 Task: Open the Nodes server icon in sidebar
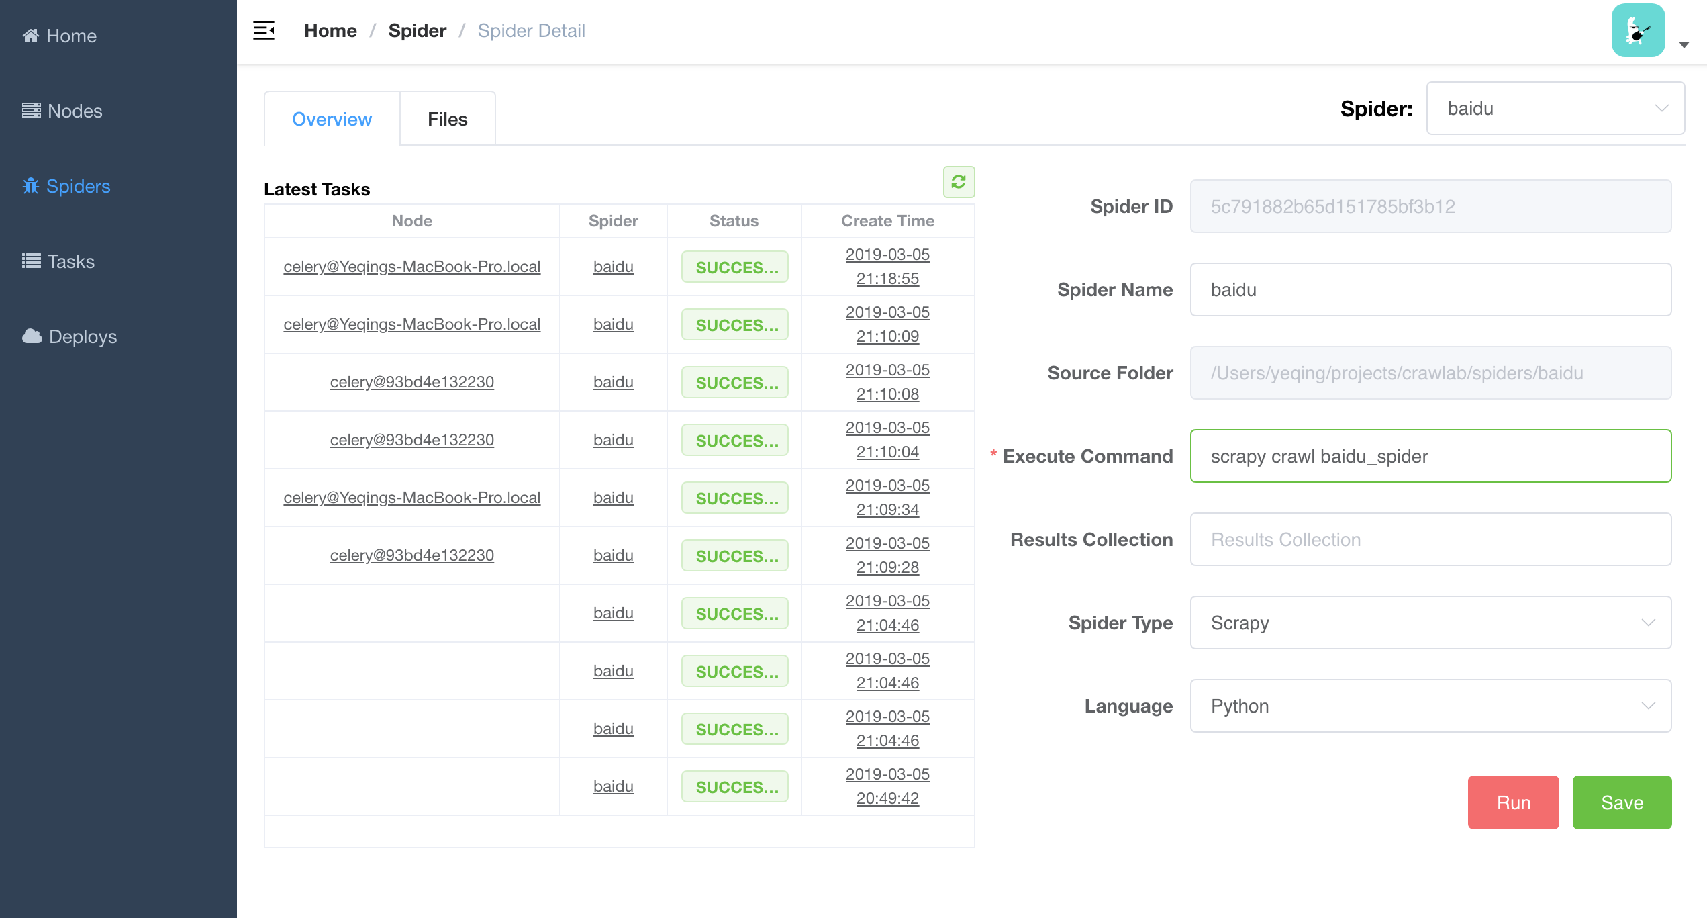point(31,111)
